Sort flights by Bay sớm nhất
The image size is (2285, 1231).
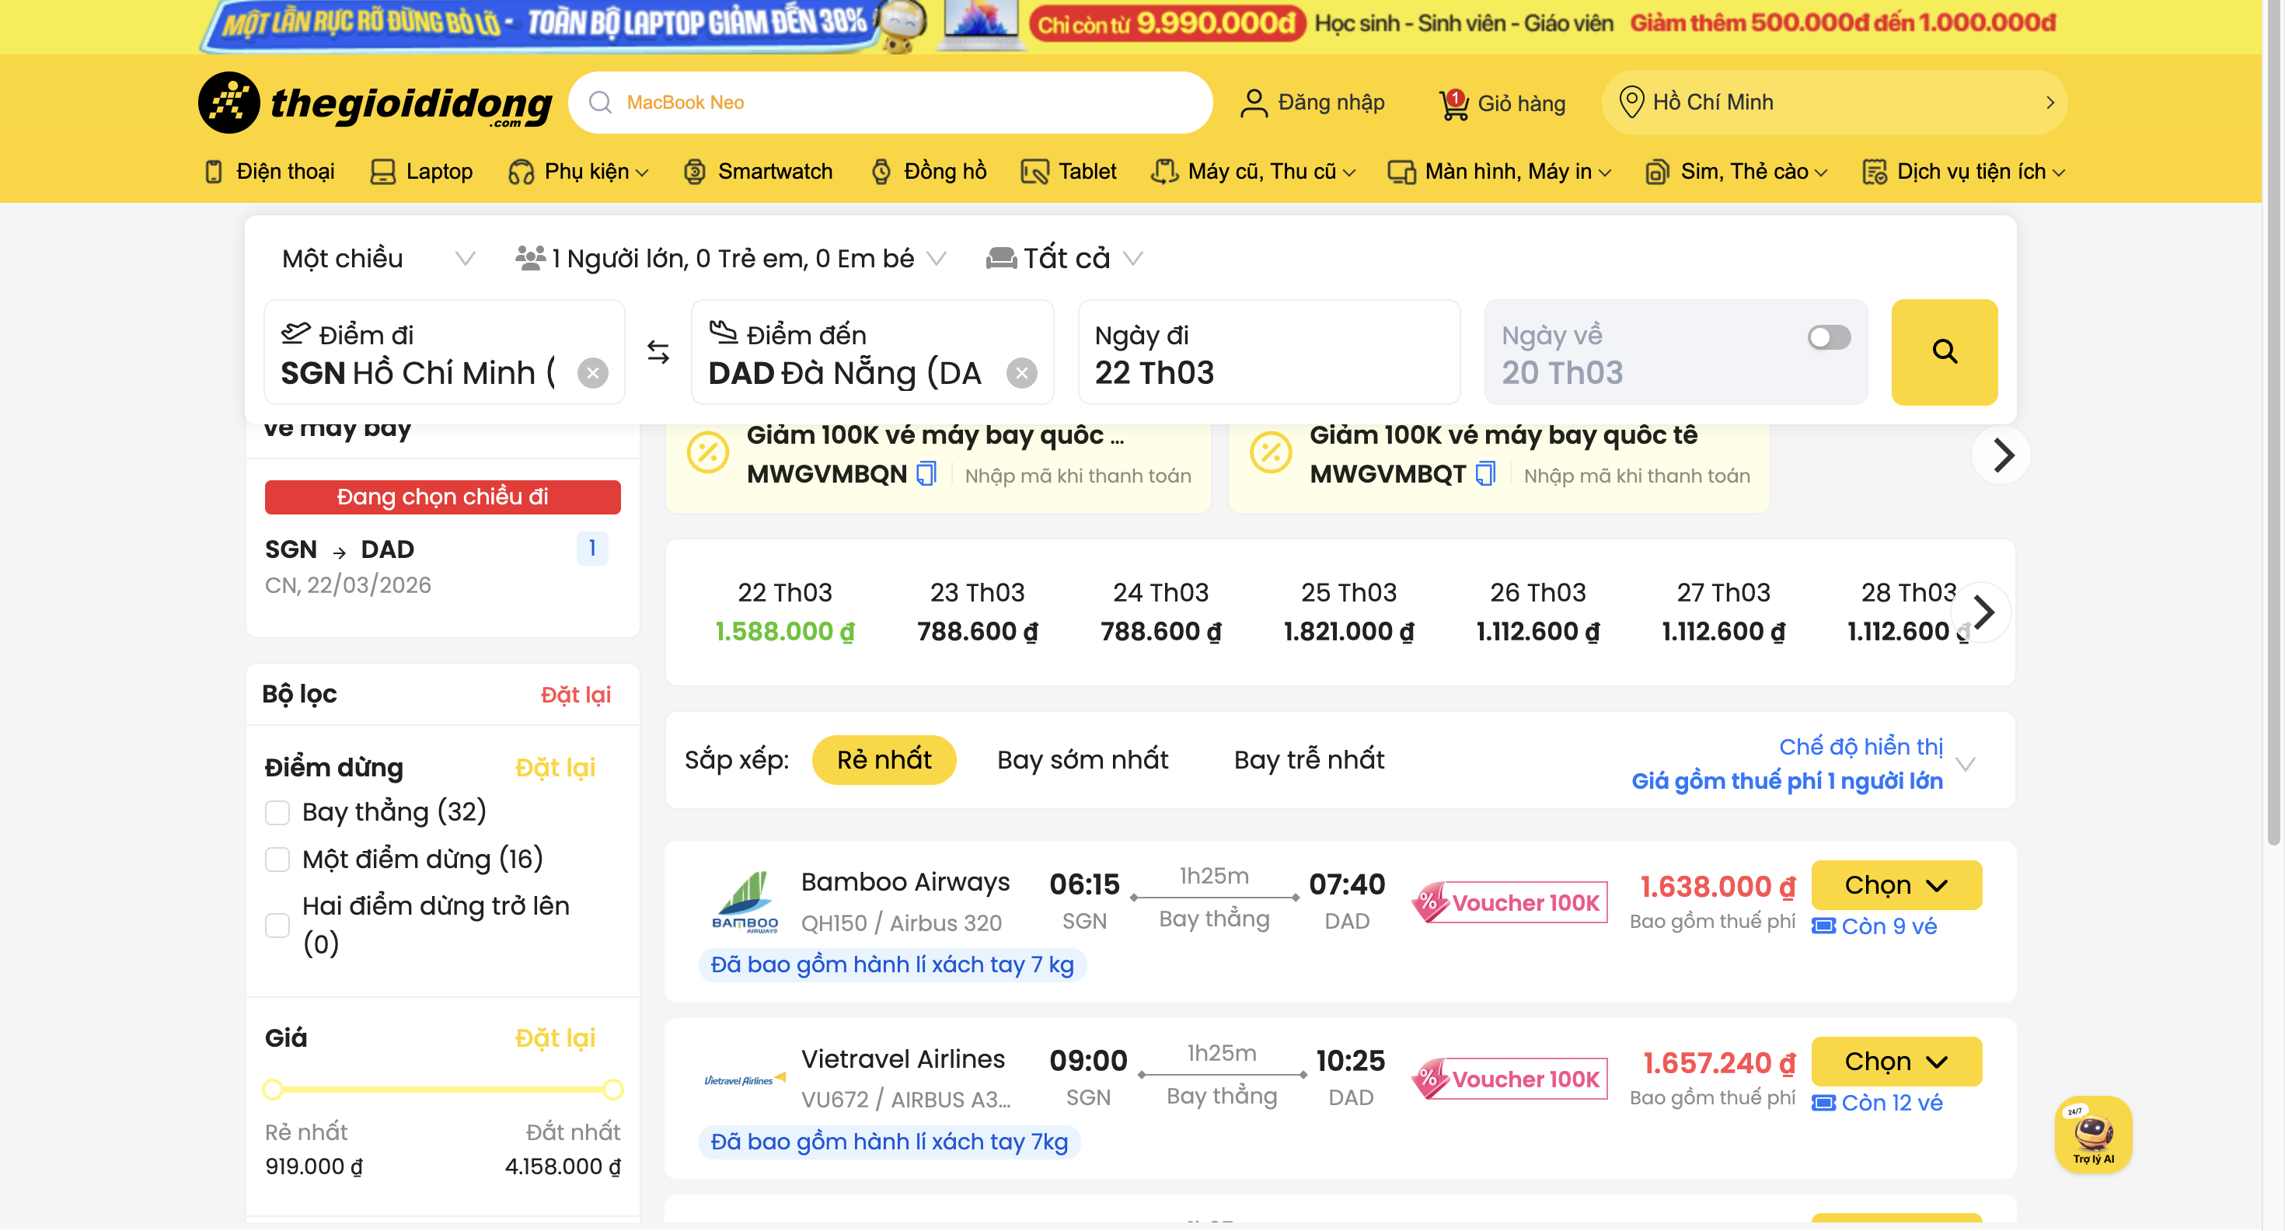[x=1082, y=760]
